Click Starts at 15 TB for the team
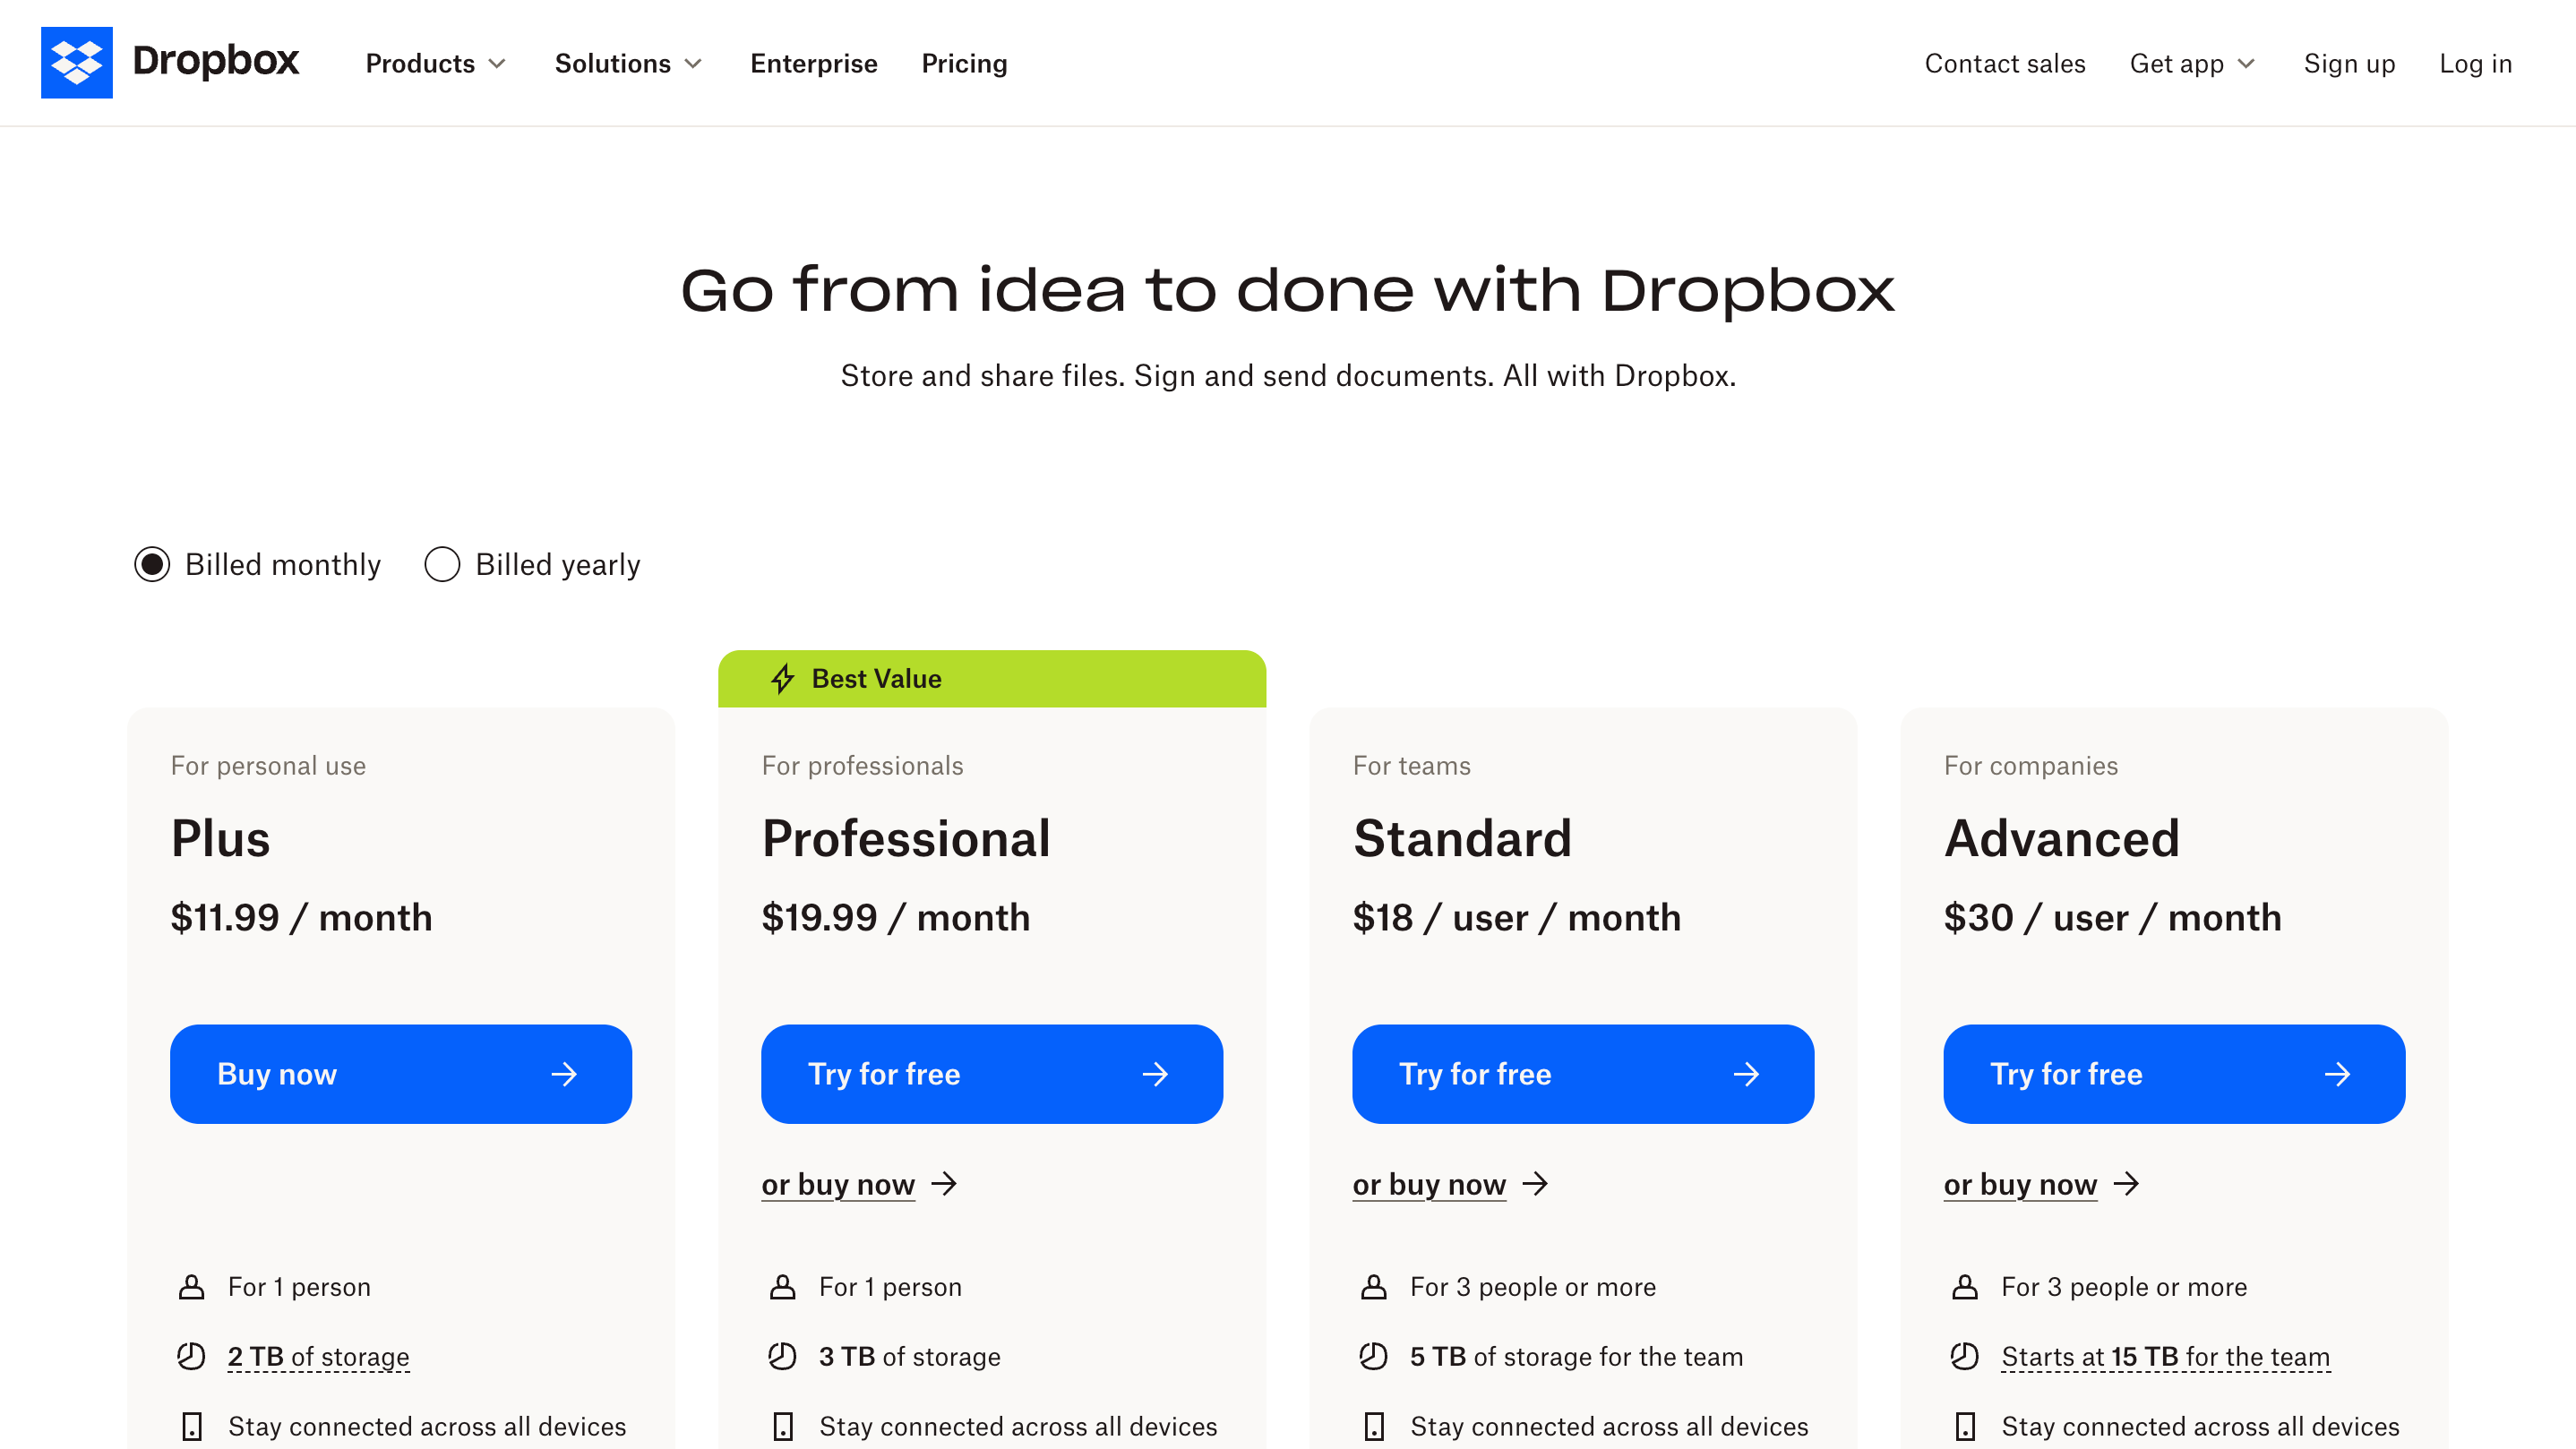This screenshot has height=1449, width=2576. point(2165,1357)
